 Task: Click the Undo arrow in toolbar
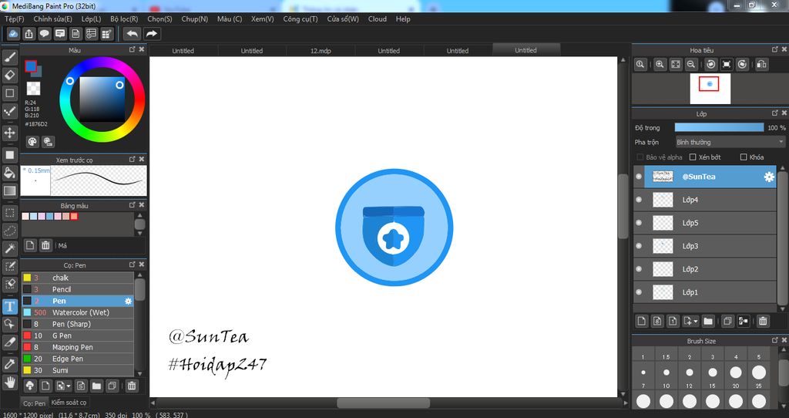pyautogui.click(x=133, y=34)
